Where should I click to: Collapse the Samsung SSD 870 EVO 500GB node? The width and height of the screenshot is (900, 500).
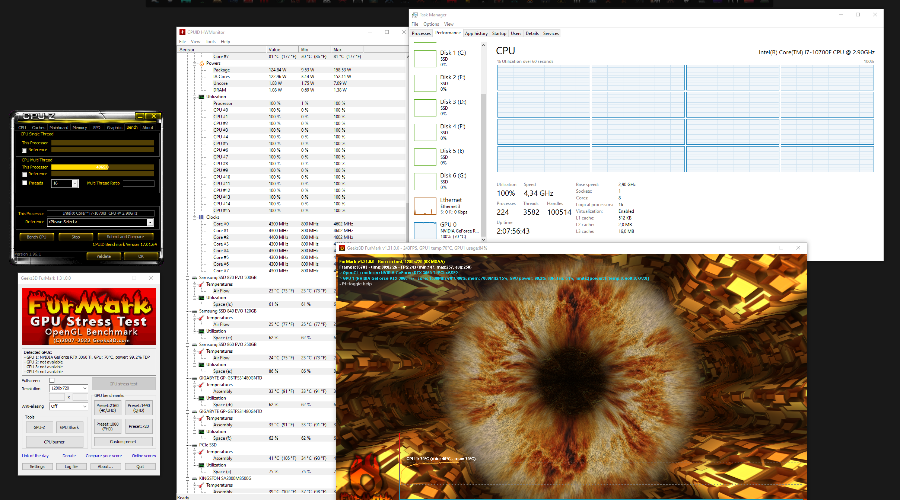[188, 278]
